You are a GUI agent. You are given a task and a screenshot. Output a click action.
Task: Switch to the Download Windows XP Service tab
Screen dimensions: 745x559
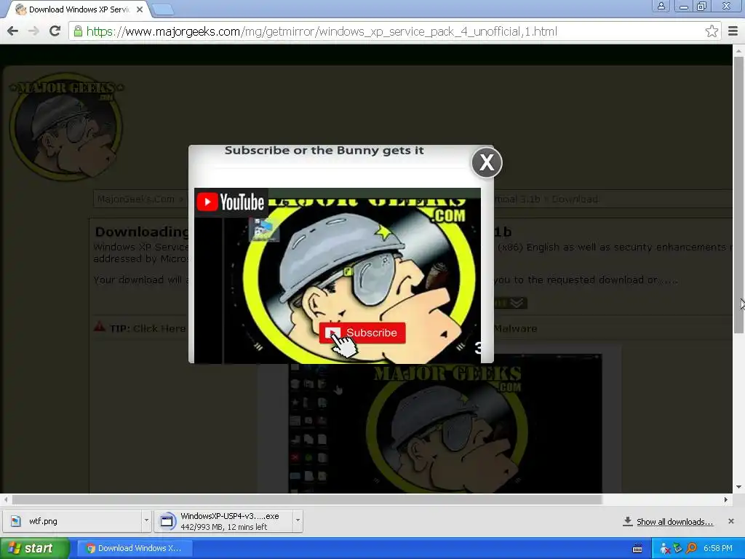79,9
